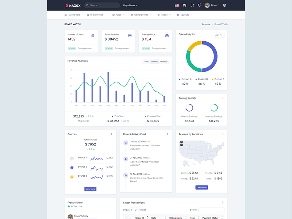Screen dimensions: 292x219
Task: Toggle fullscreen mode icon
Action: (x=192, y=5)
